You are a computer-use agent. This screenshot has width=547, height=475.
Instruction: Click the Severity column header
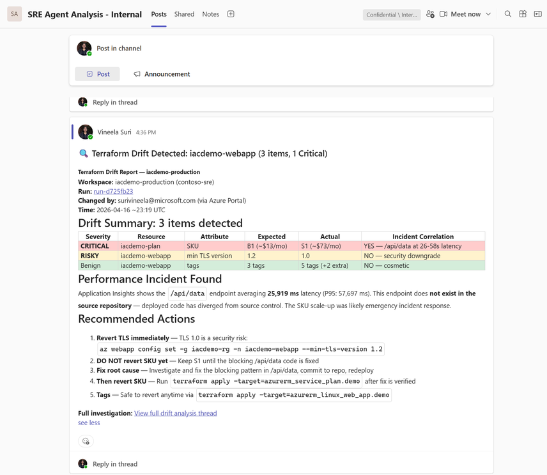coord(98,237)
